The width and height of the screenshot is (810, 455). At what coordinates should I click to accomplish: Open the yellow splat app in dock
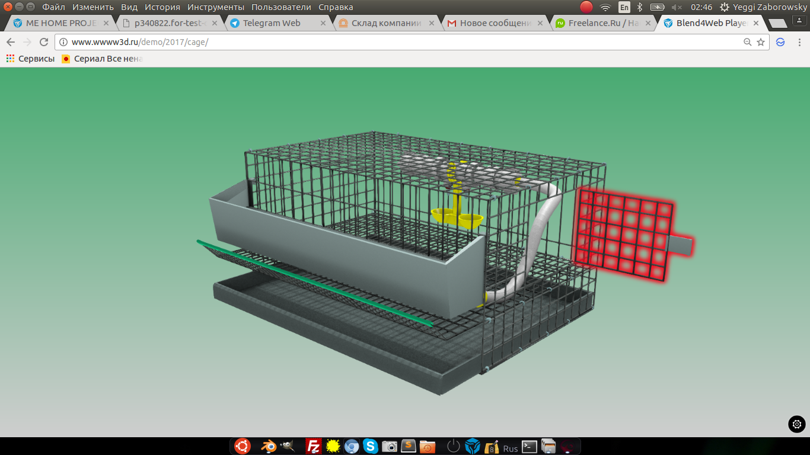pos(333,446)
